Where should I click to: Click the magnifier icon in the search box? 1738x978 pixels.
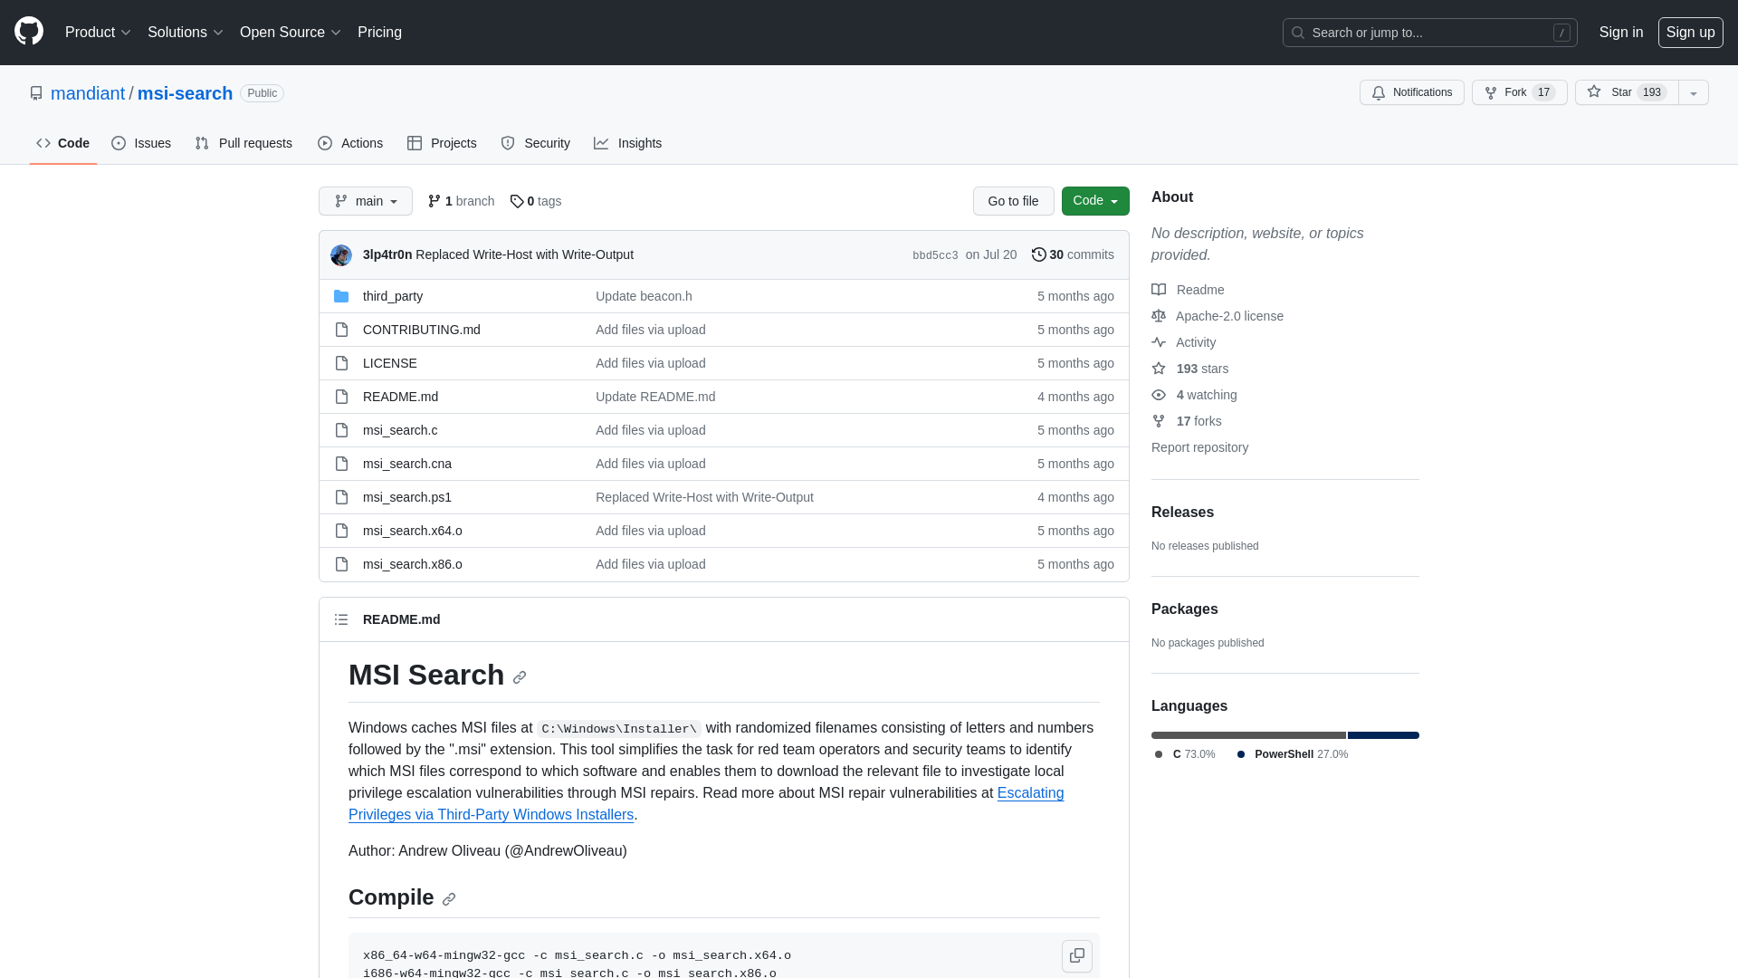pyautogui.click(x=1298, y=33)
